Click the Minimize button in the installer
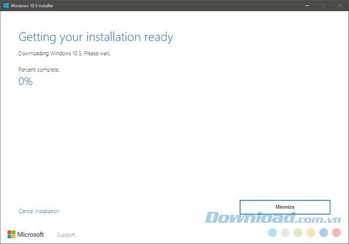This screenshot has height=244, width=349. click(285, 207)
